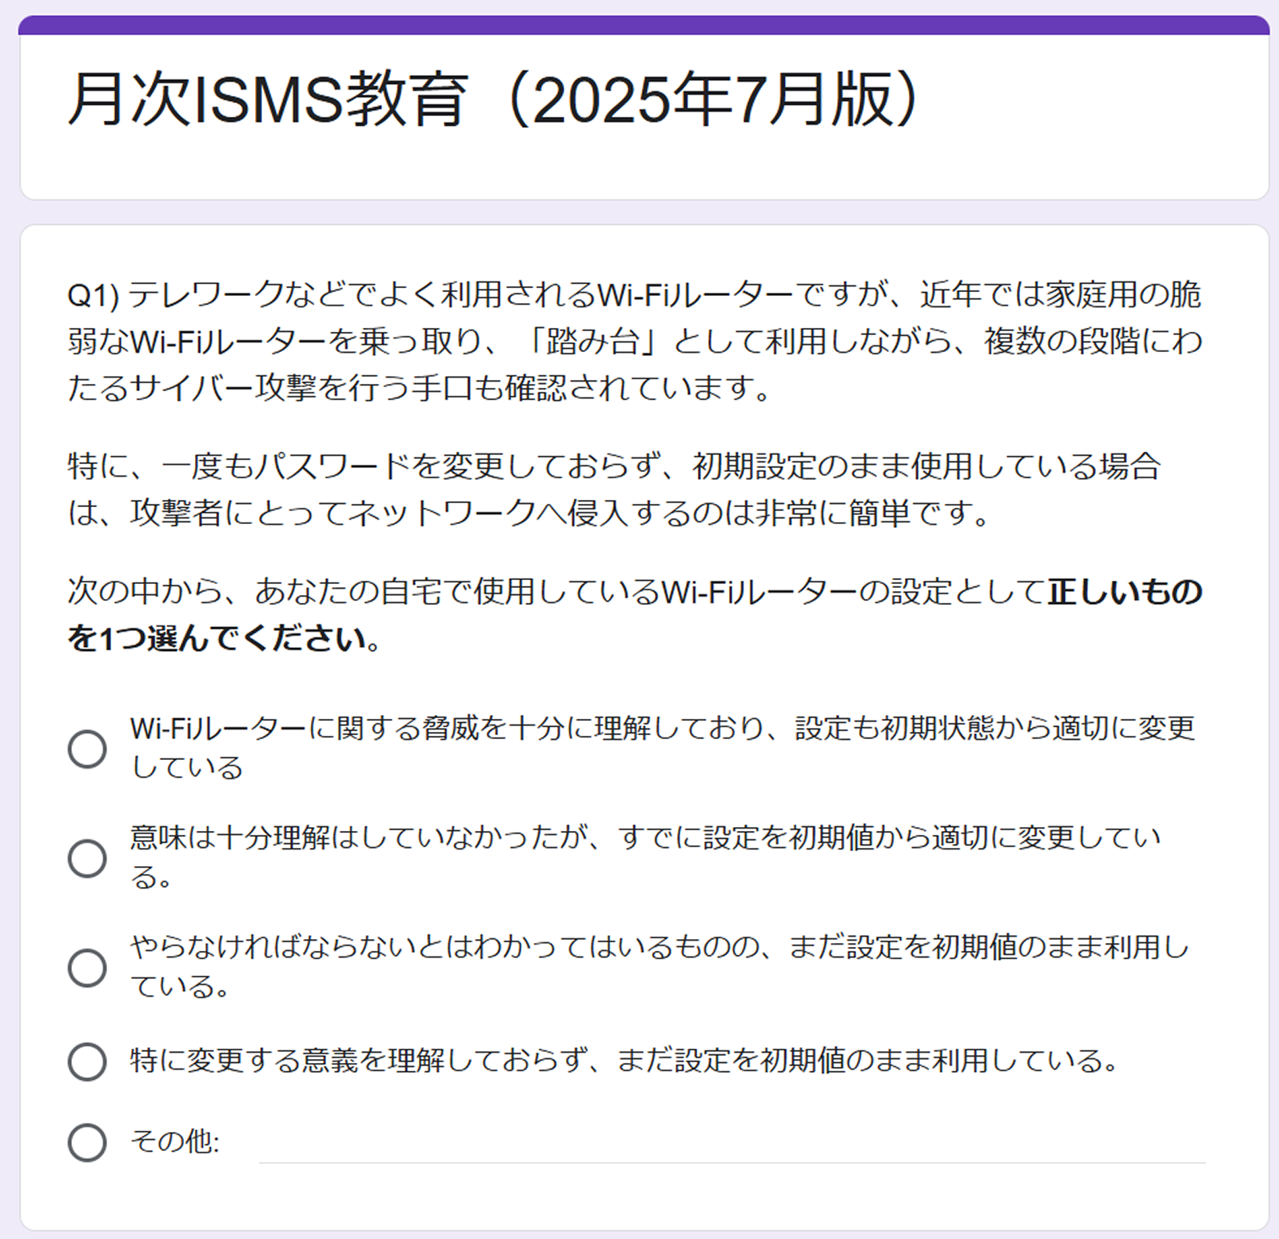Choose radio button for 'やらなければならないとはわかって' option
1279x1239 pixels.
87,967
